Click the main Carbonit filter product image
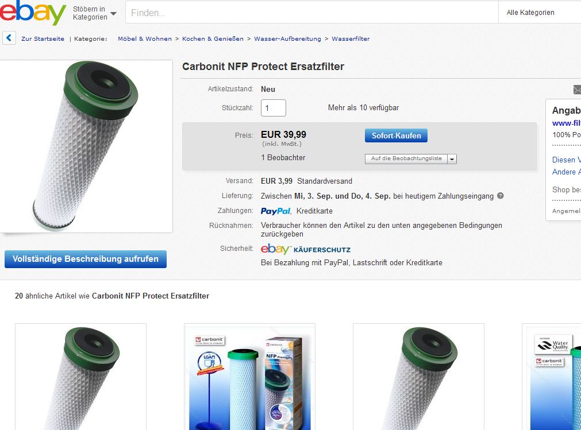The width and height of the screenshot is (581, 430). coord(86,146)
